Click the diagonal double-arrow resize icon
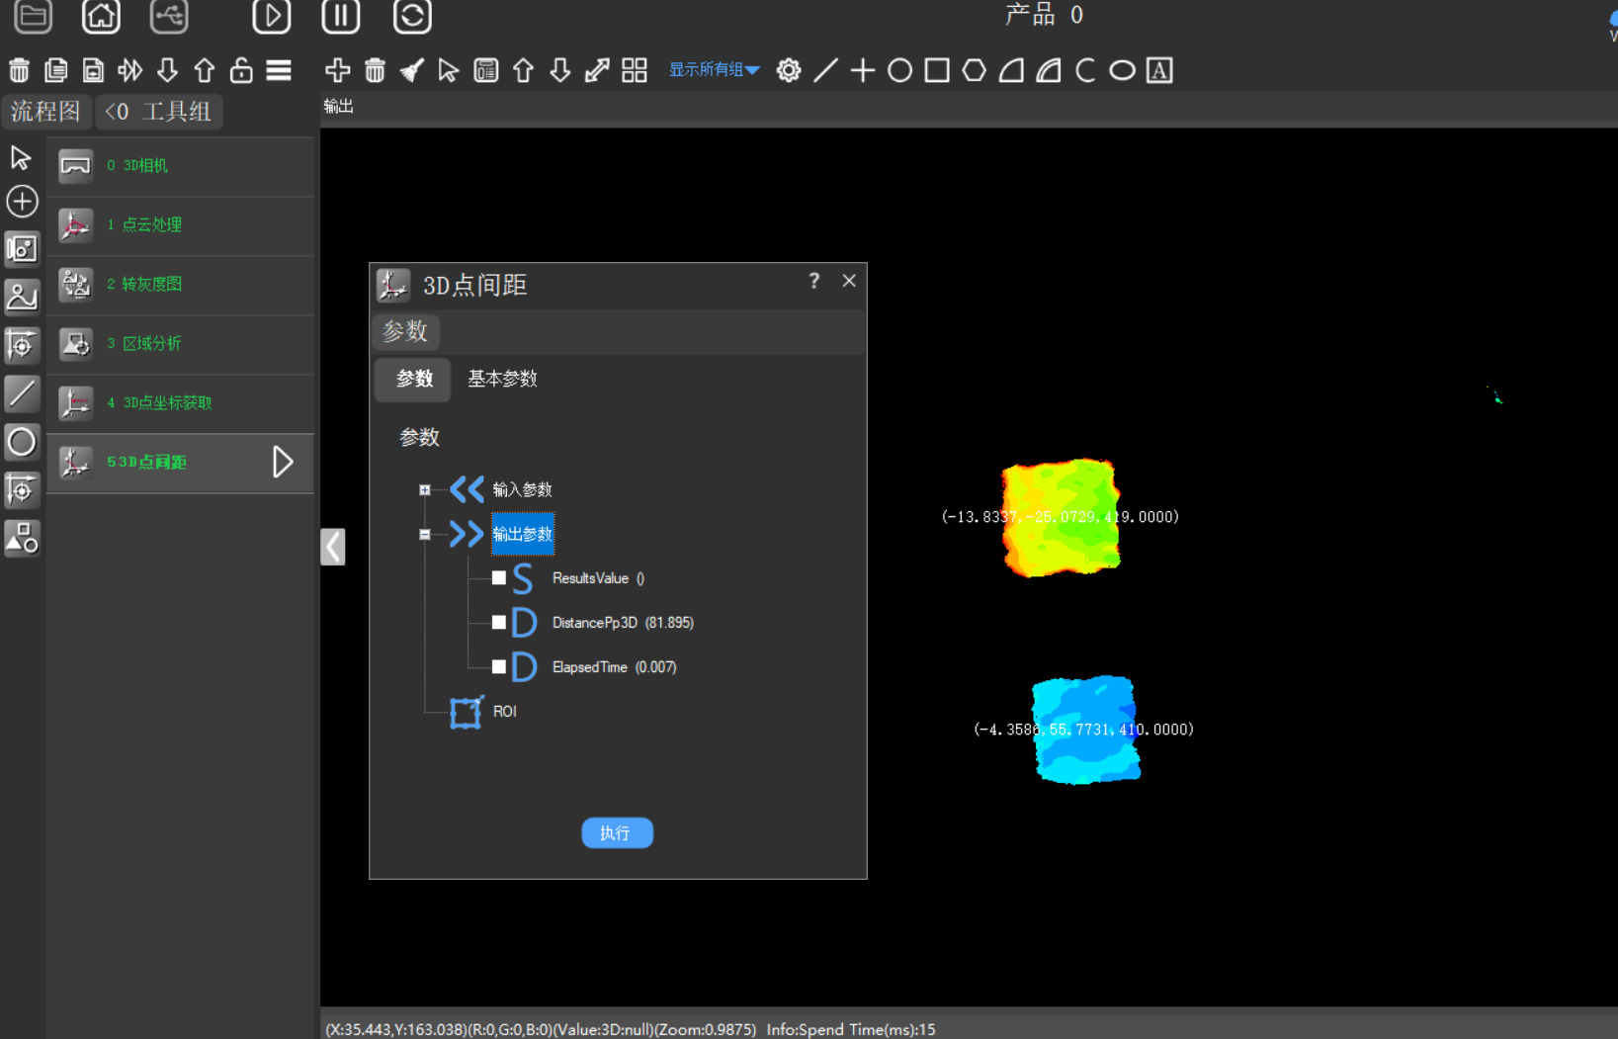The height and width of the screenshot is (1039, 1618). [x=597, y=70]
